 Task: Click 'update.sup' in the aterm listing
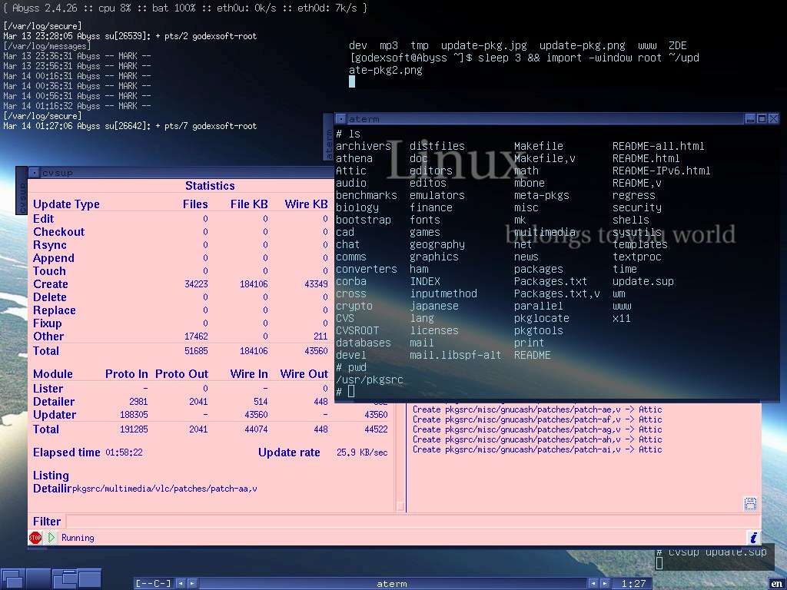[x=643, y=281]
